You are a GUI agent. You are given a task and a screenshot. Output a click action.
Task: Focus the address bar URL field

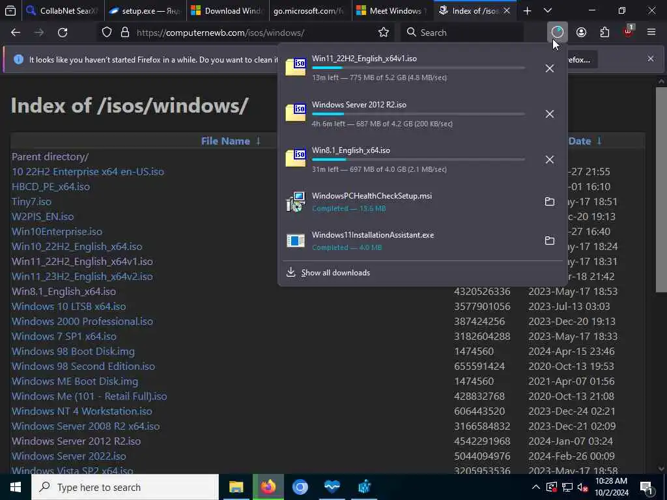[x=255, y=33]
